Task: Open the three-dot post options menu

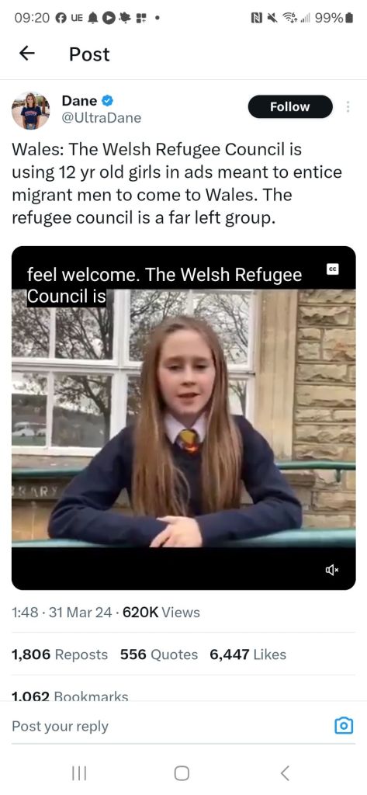Action: coord(348,106)
